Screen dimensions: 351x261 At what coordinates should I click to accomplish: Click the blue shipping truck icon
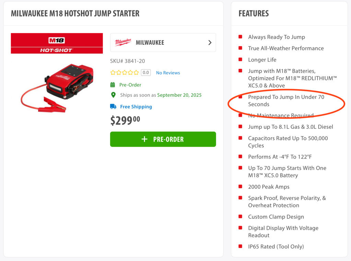(113, 107)
